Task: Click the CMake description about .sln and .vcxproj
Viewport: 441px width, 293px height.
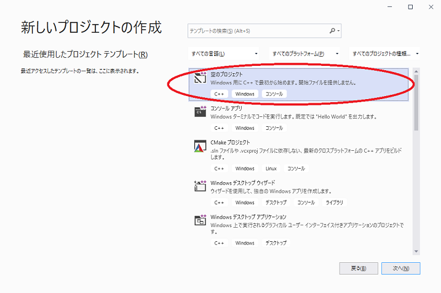Action: [x=306, y=154]
